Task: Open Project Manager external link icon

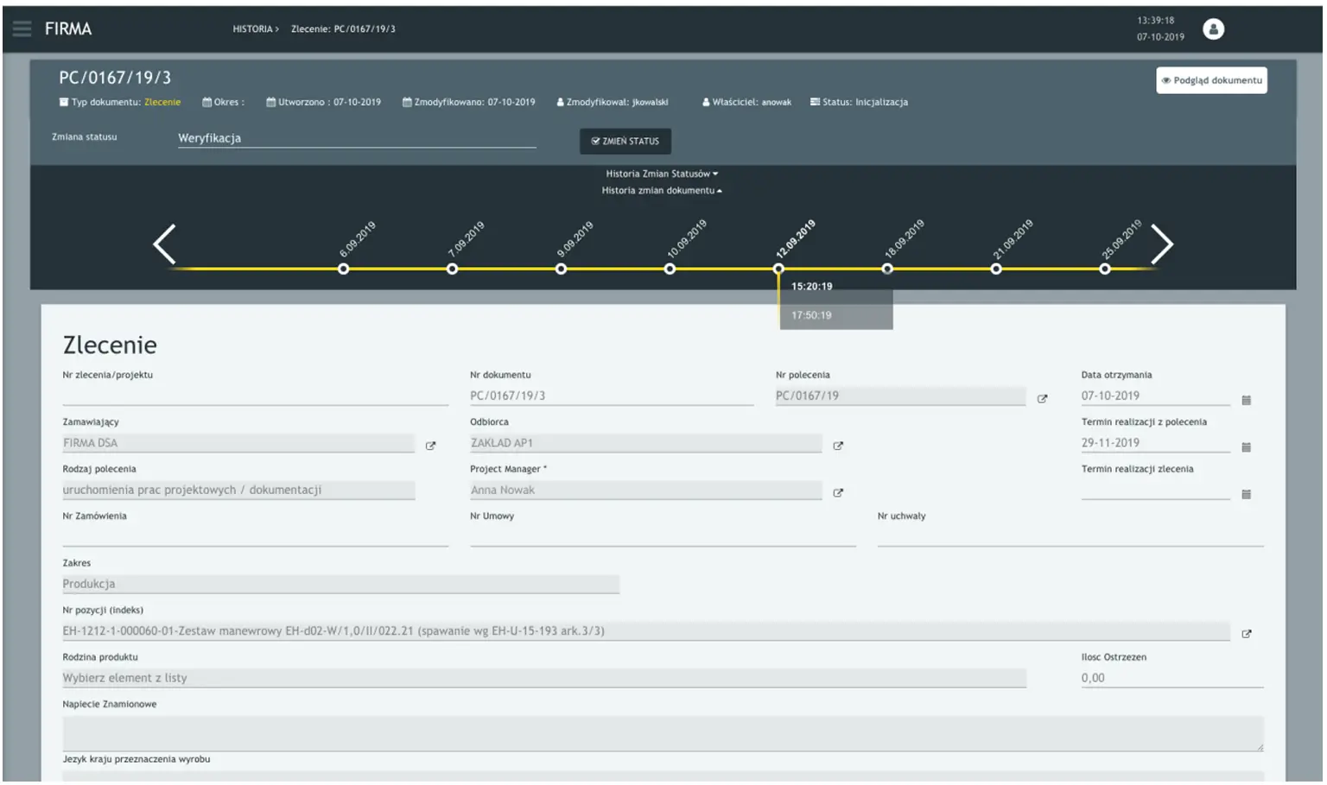Action: pos(837,493)
